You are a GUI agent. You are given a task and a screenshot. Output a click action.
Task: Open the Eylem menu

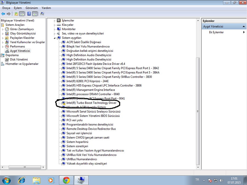pos(18,8)
